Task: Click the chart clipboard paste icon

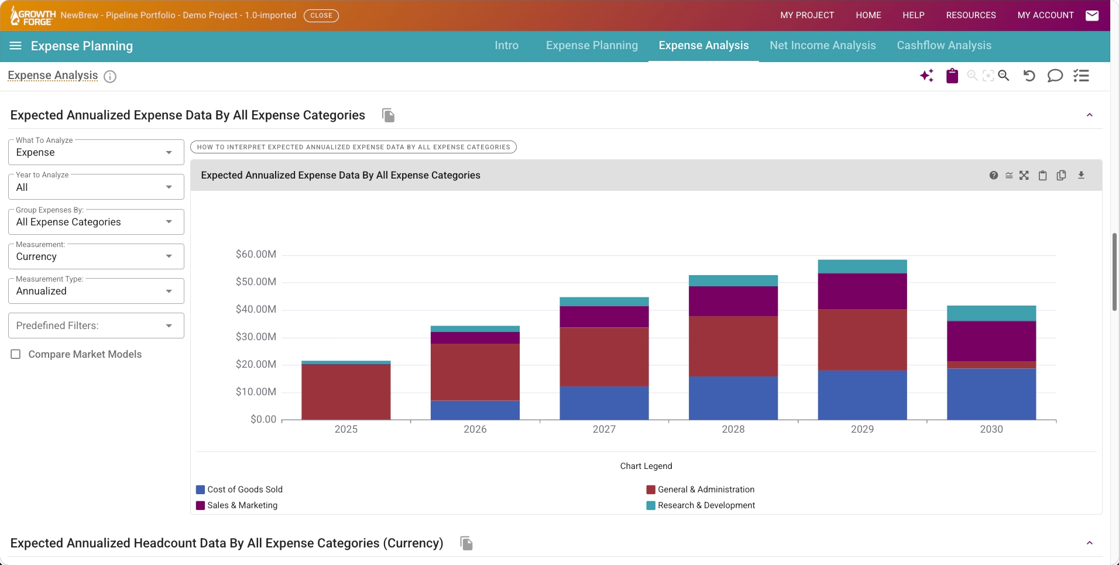Action: coord(1042,175)
